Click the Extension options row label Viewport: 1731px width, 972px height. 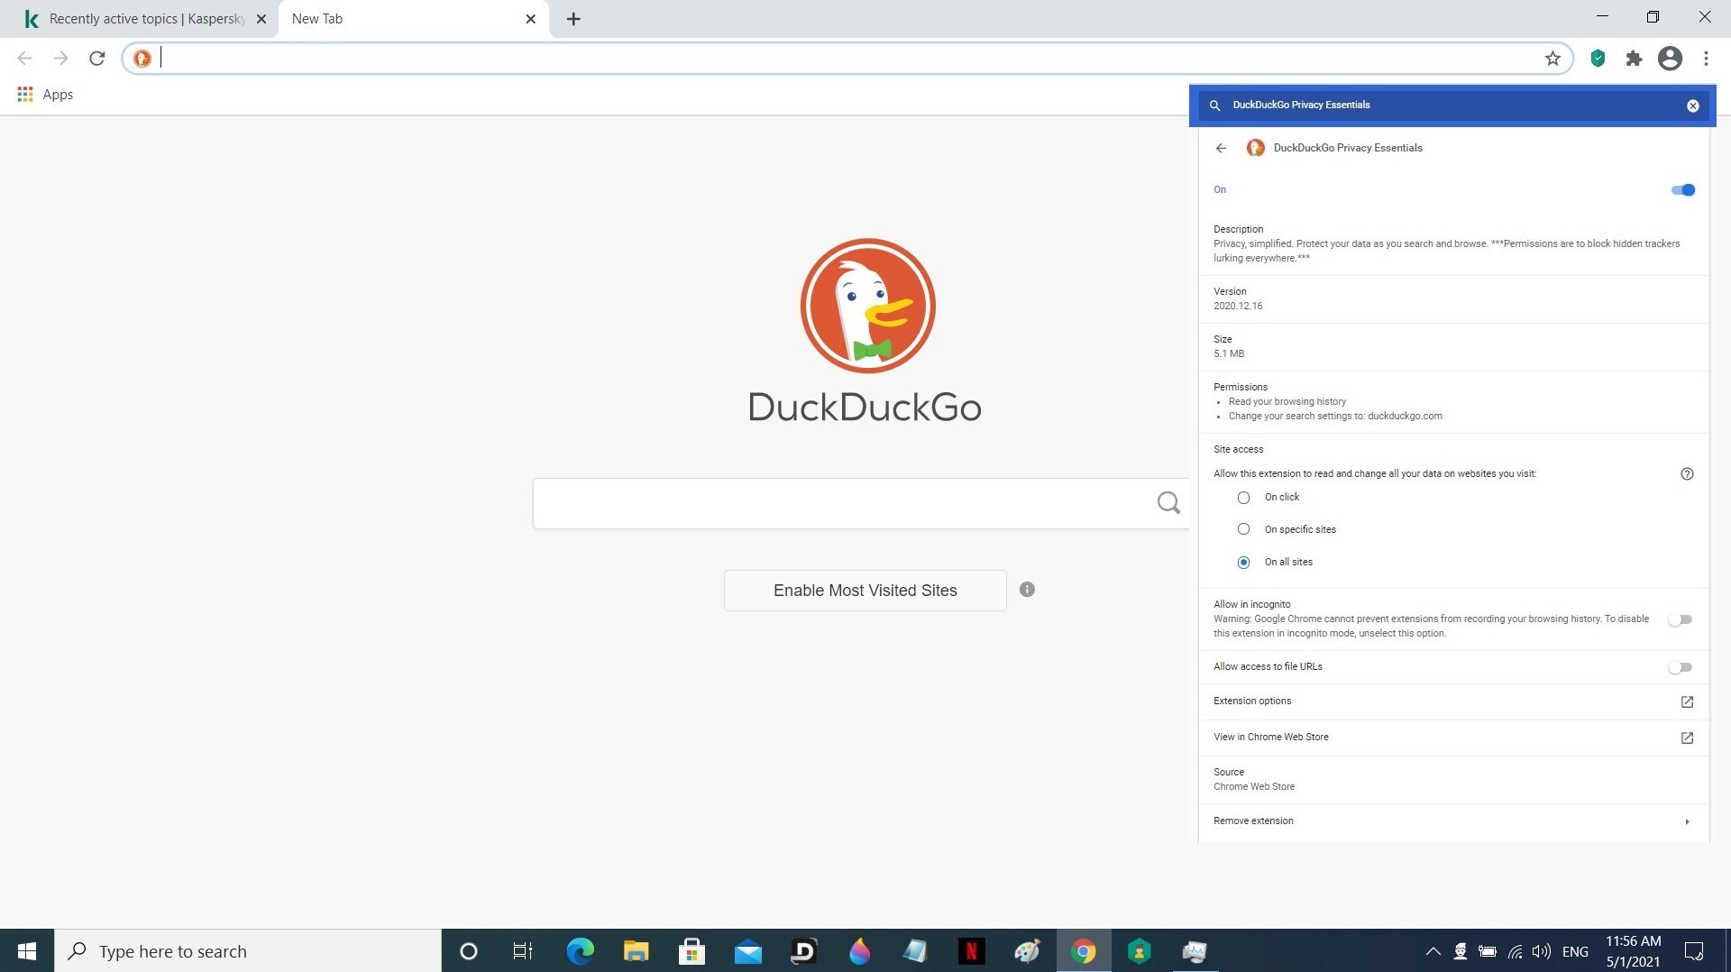coord(1251,701)
